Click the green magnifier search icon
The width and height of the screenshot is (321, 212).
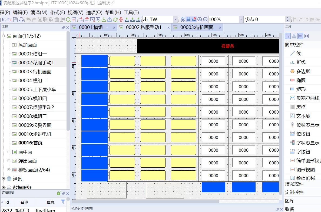click(x=68, y=19)
